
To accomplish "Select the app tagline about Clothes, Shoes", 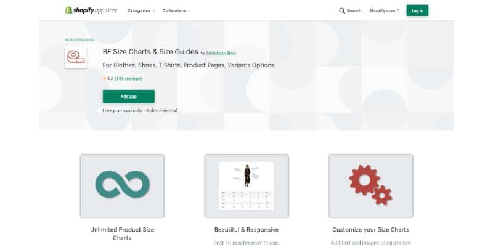I will click(189, 65).
